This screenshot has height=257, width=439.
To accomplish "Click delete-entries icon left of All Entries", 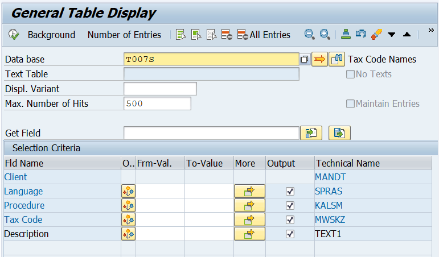I will click(x=227, y=35).
